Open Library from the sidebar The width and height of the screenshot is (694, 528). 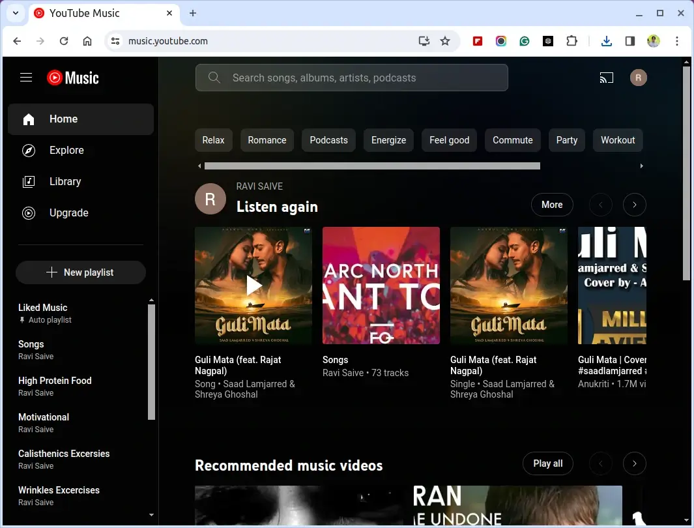[x=65, y=182]
